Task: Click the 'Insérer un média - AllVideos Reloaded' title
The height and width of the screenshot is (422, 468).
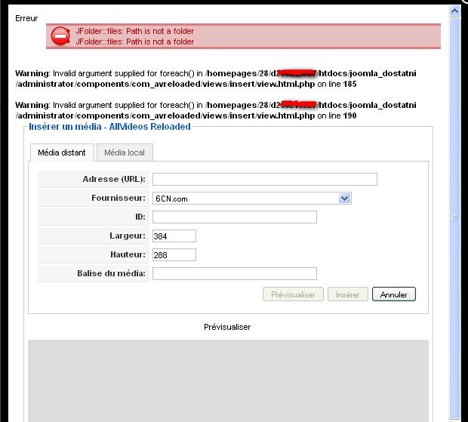Action: [109, 127]
